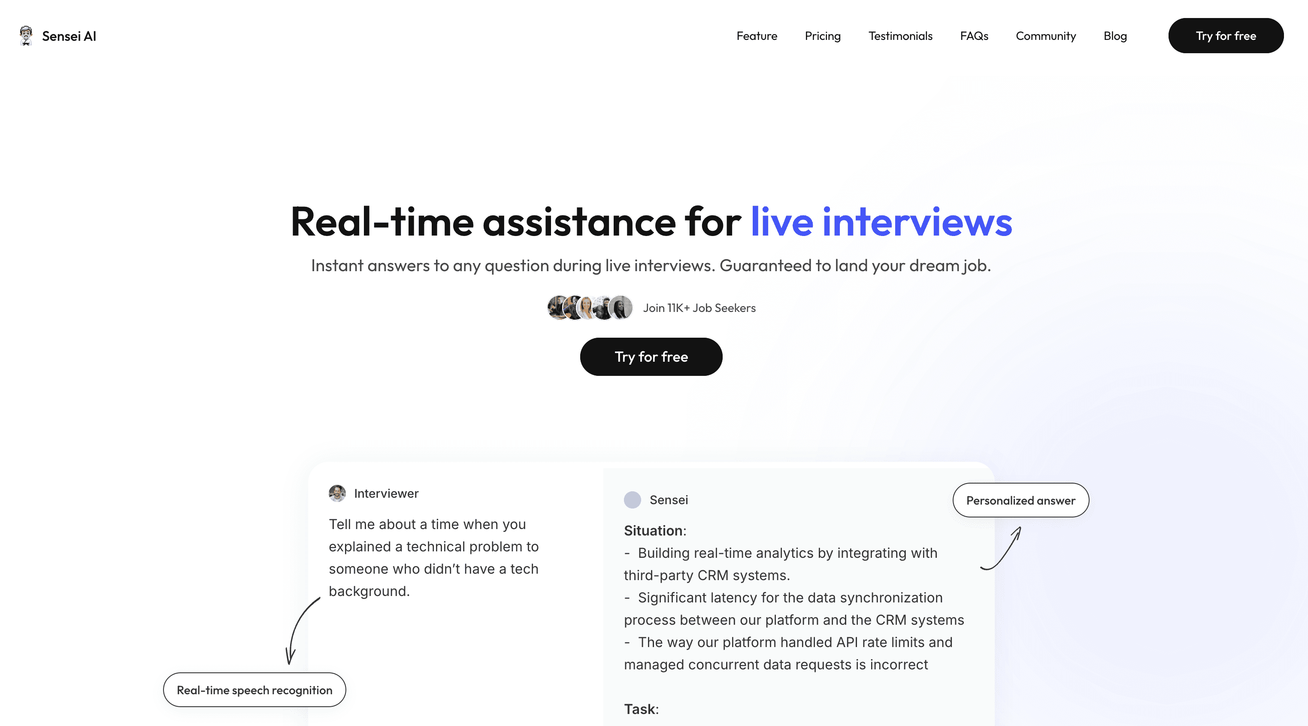Screen dimensions: 1308x726
Task: Click the interviewer avatar icon
Action: (338, 493)
